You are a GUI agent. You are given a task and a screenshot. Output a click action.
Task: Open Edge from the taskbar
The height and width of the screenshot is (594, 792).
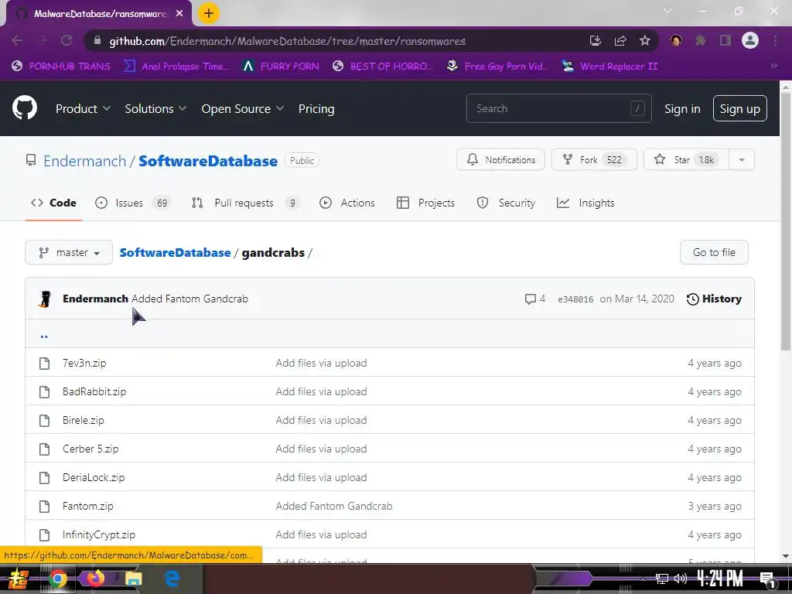[172, 579]
